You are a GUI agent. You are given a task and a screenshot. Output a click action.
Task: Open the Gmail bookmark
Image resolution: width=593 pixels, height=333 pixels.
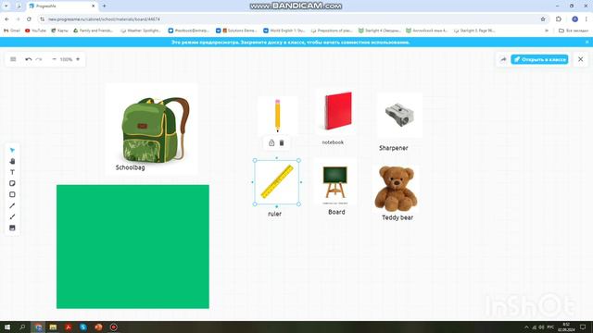(12, 31)
